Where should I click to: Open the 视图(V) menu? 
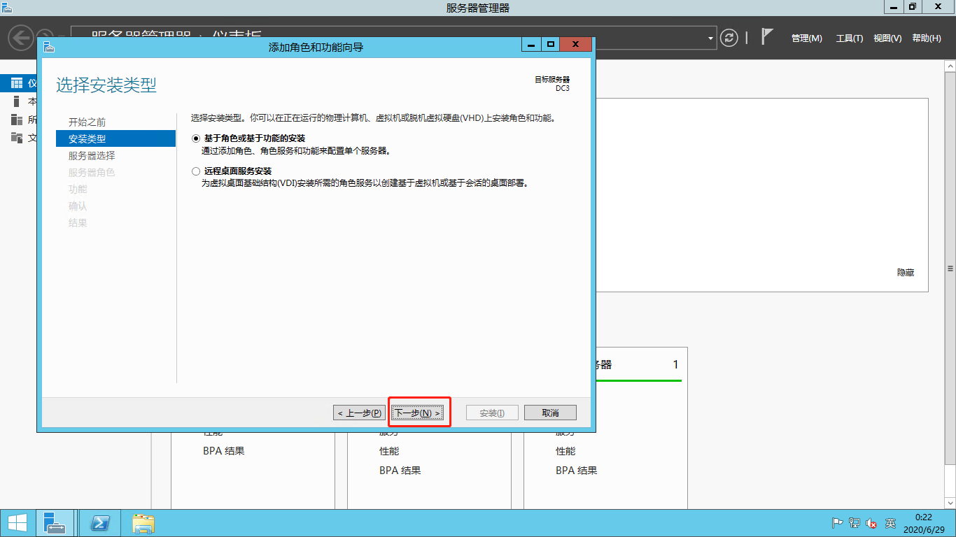(887, 38)
